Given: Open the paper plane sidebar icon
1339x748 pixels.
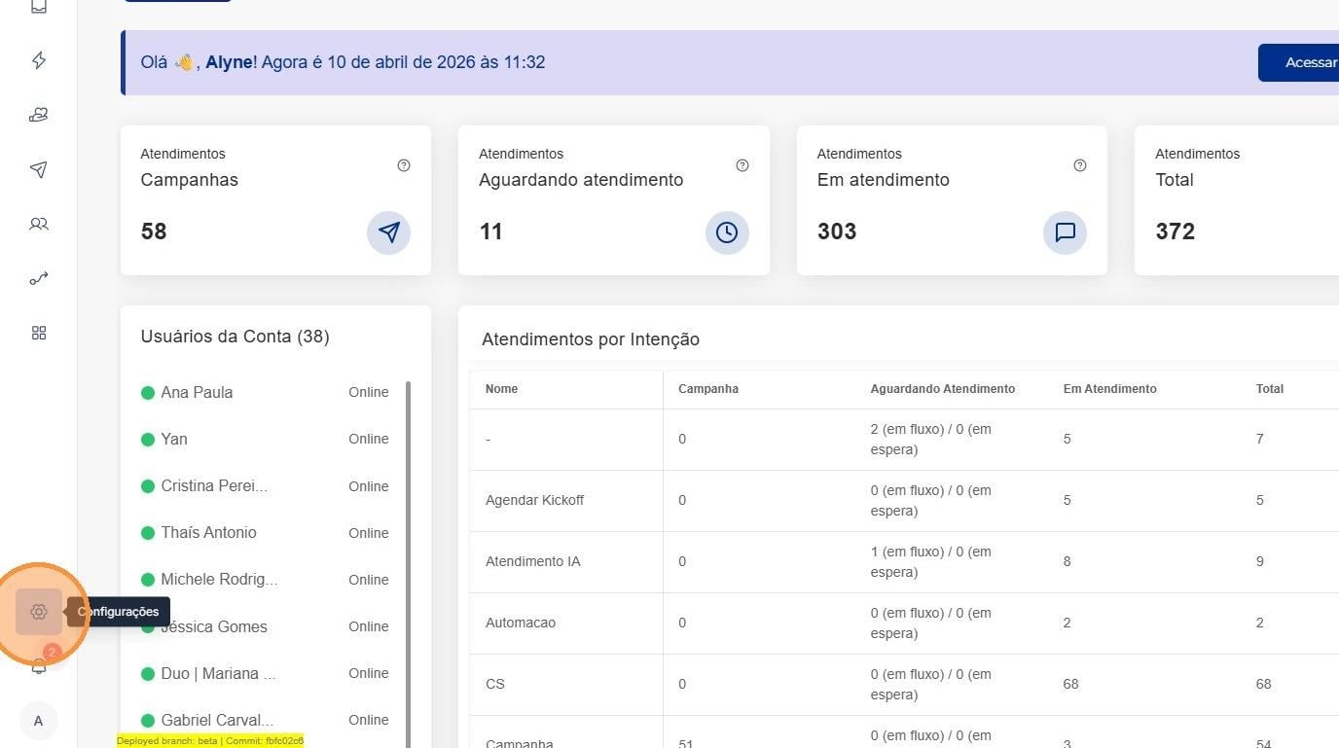Looking at the screenshot, I should (39, 169).
